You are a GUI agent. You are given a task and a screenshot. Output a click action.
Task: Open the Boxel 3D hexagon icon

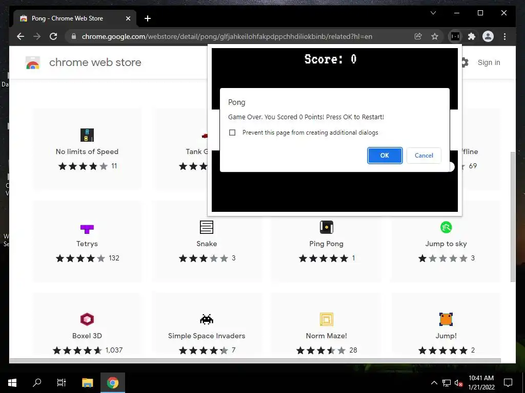coord(87,319)
